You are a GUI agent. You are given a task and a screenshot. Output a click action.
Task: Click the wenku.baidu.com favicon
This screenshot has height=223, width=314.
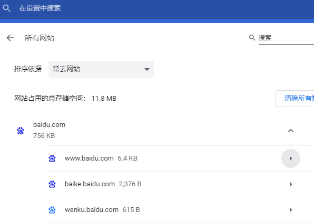(52, 210)
